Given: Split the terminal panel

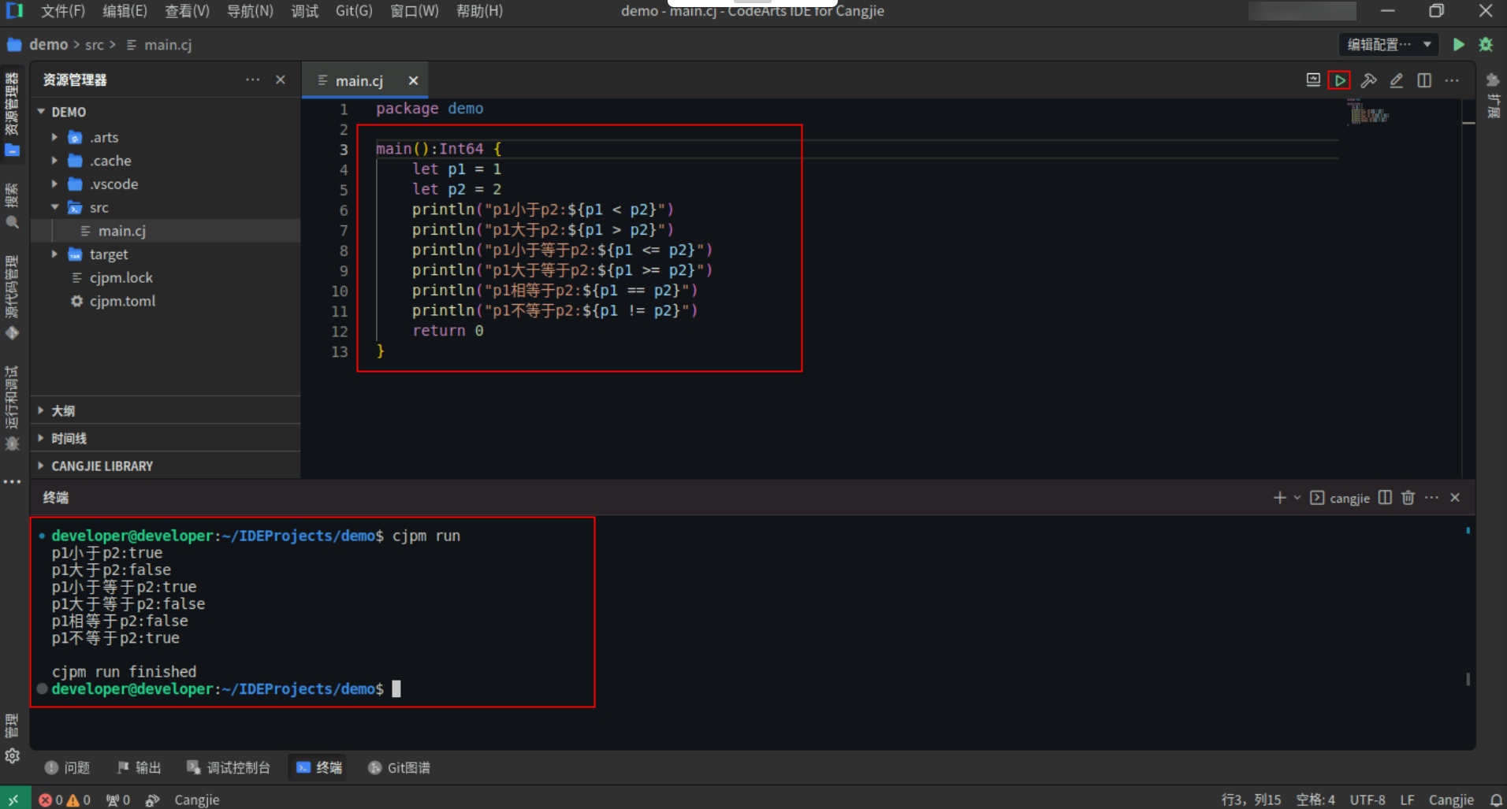Looking at the screenshot, I should [1385, 498].
